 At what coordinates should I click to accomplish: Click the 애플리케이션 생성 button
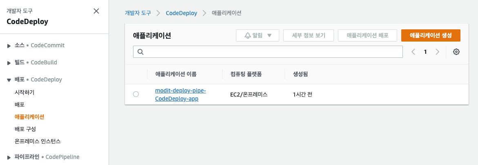tap(431, 35)
